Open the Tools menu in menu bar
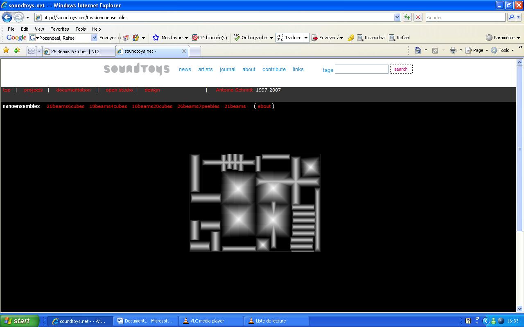Viewport: 524px width, 327px height. tap(81, 29)
